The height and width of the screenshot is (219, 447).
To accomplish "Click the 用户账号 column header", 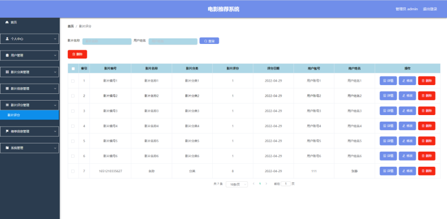I will click(314, 68).
